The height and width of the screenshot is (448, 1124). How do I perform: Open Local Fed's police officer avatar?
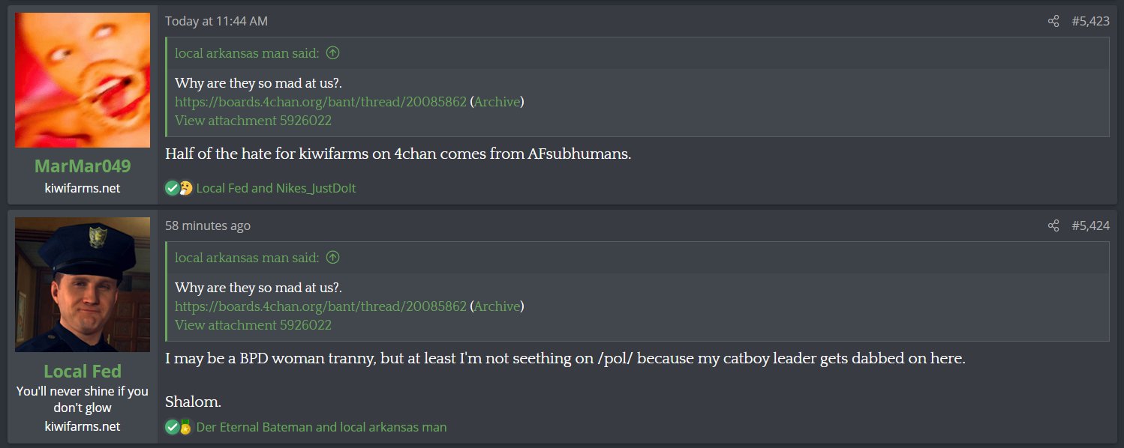pyautogui.click(x=83, y=285)
